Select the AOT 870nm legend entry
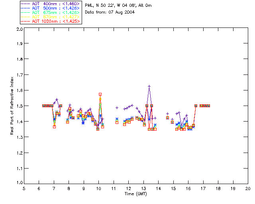 pyautogui.click(x=50, y=17)
